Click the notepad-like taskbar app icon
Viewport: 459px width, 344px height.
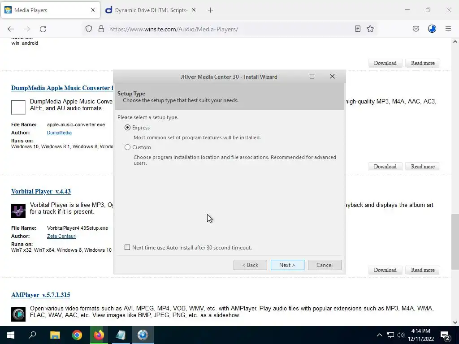(x=120, y=335)
